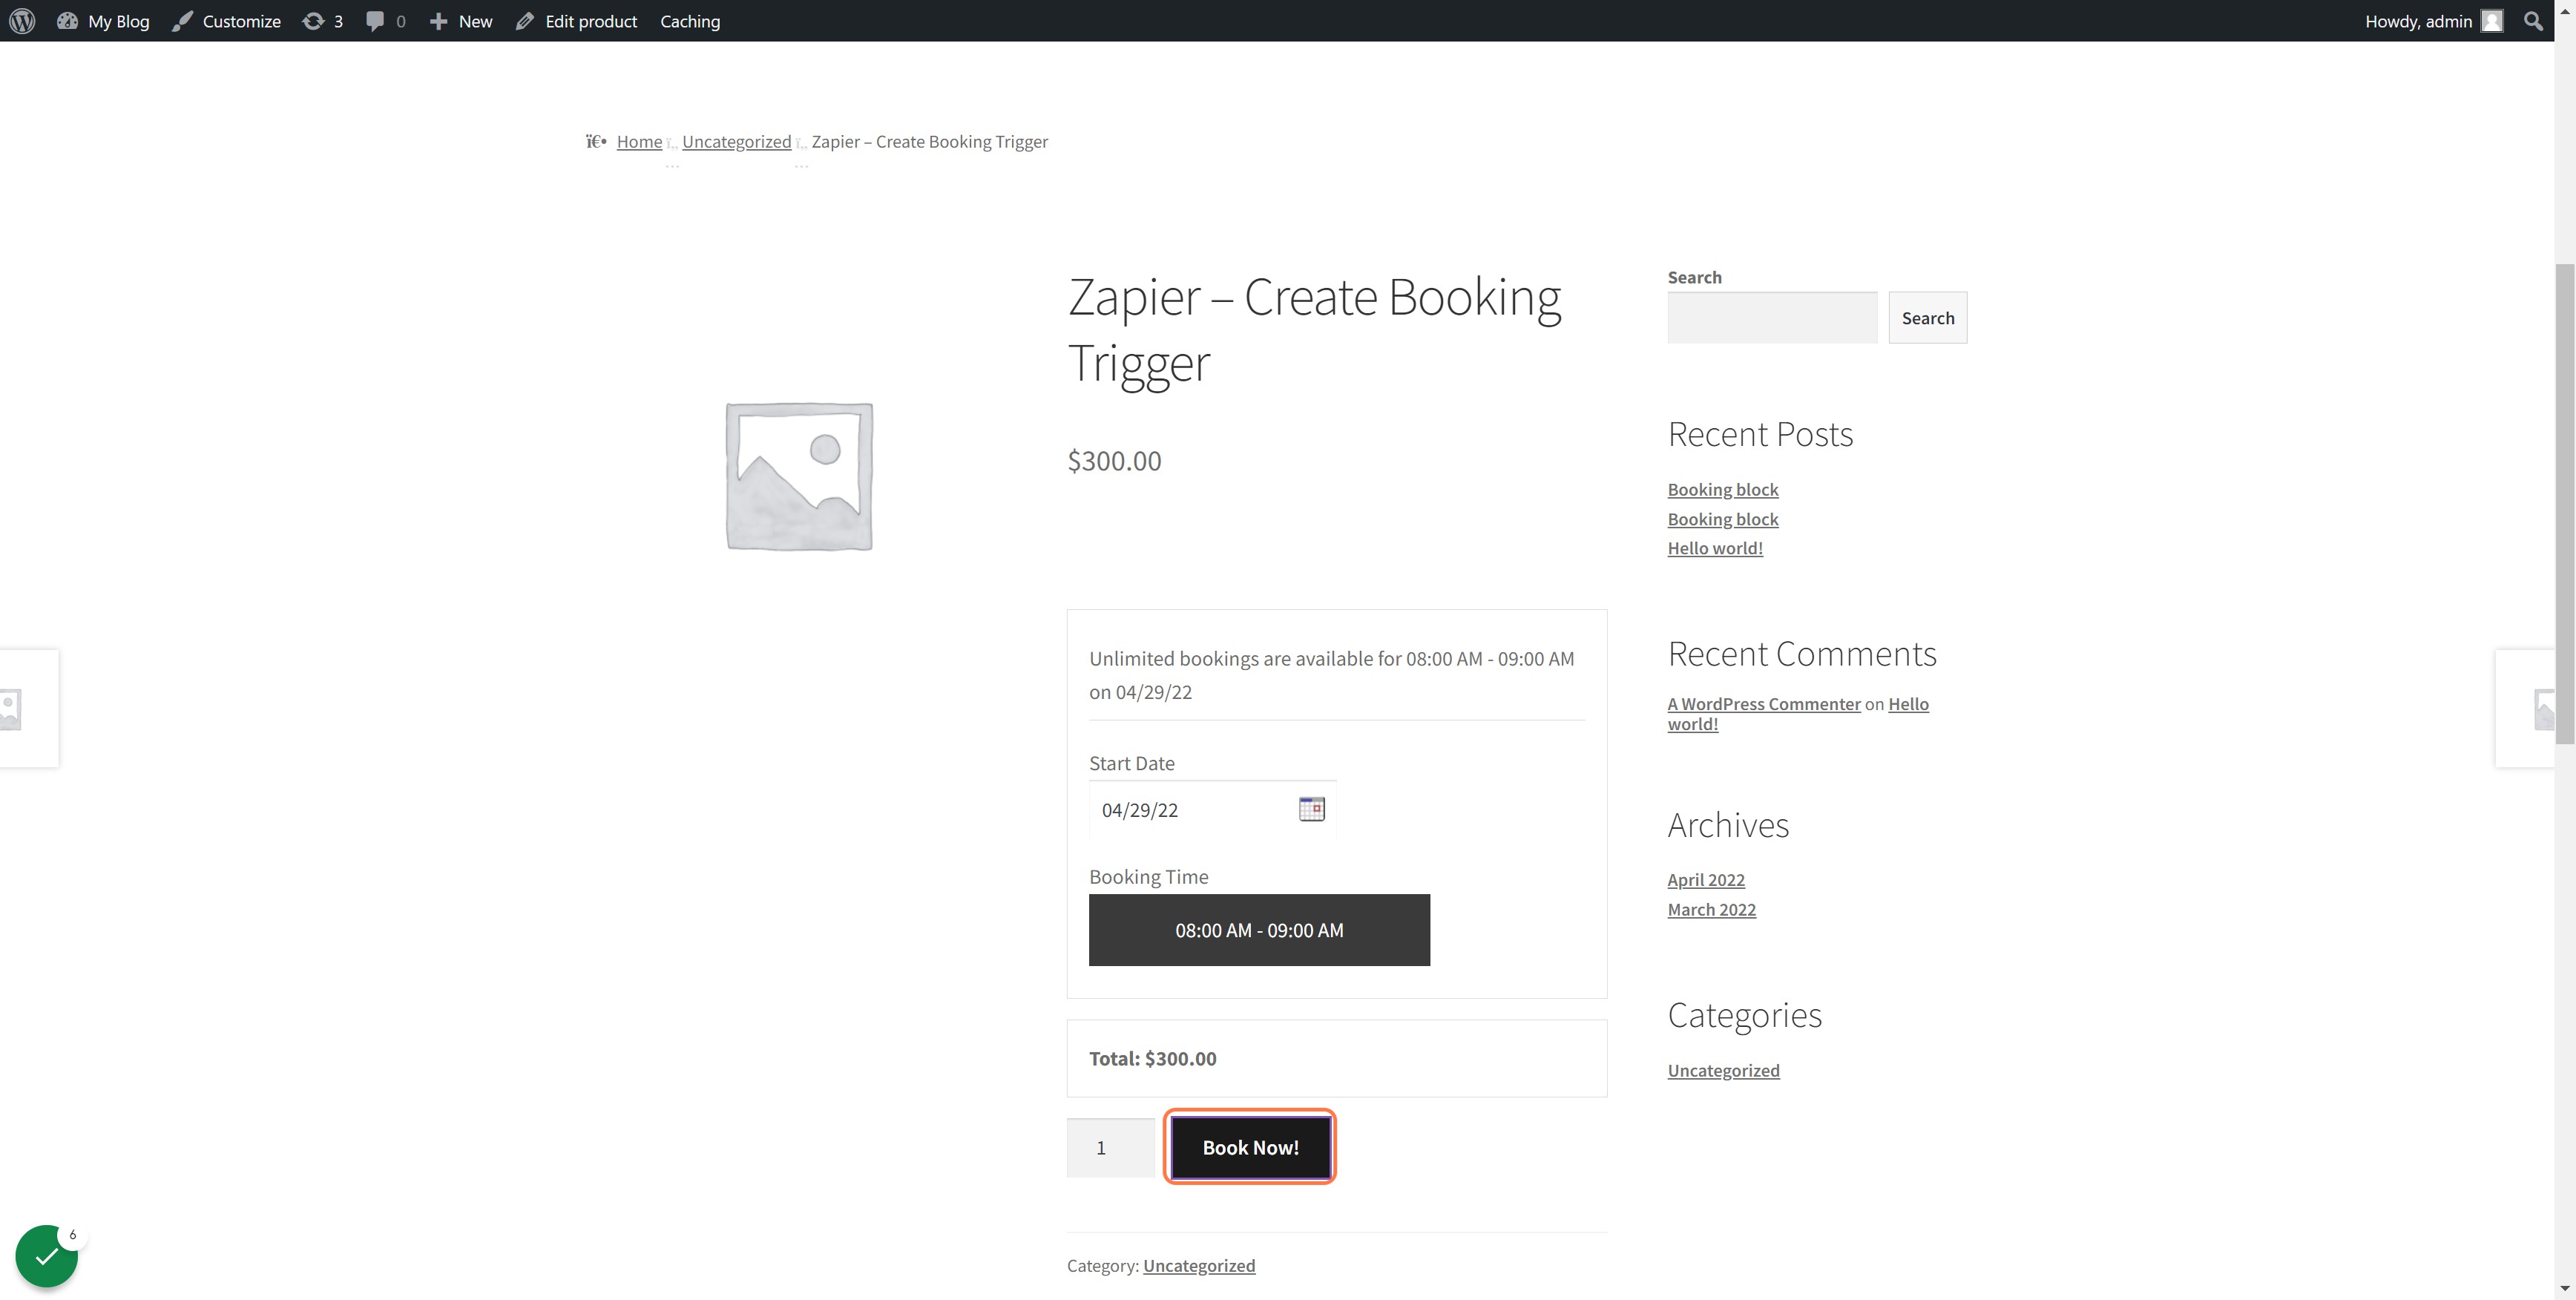Open the Caching menu
This screenshot has height=1300, width=2576.
coord(690,21)
